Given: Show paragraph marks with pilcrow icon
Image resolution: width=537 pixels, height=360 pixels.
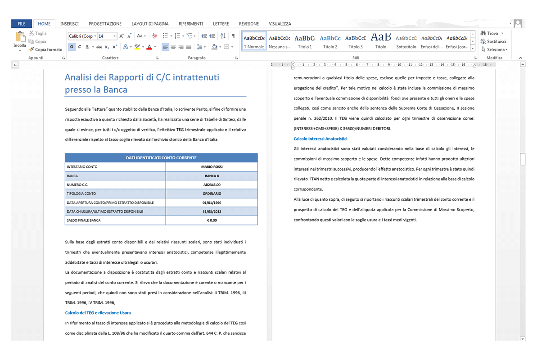Looking at the screenshot, I should click(x=234, y=36).
